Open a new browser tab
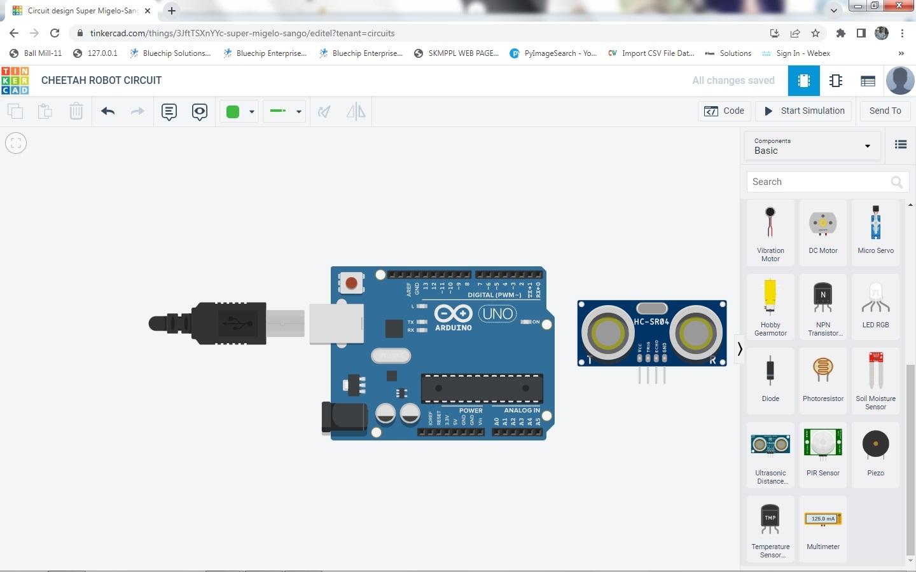This screenshot has height=572, width=916. pyautogui.click(x=172, y=11)
